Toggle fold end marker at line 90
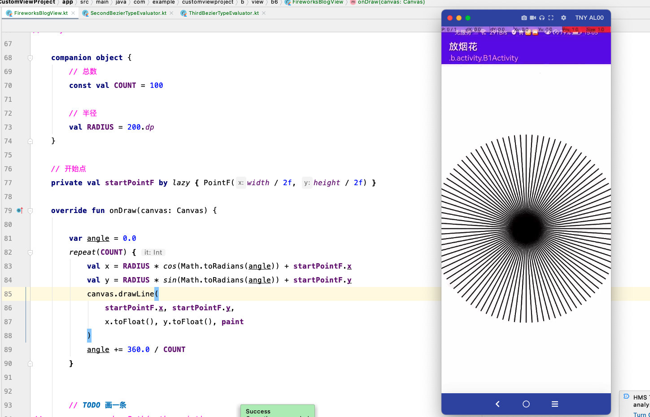Image resolution: width=650 pixels, height=417 pixels. [30, 364]
